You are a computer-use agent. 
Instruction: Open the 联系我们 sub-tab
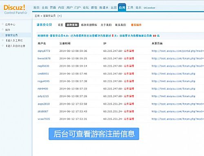120,25
